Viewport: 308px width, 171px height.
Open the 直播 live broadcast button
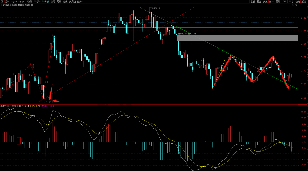click(x=253, y=1)
